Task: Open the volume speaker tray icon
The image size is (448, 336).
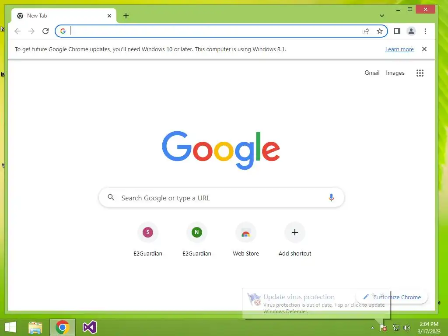Action: click(x=407, y=328)
